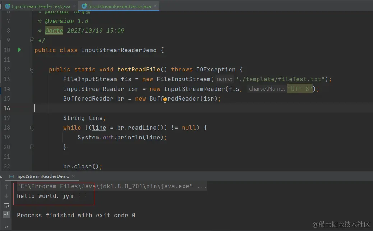Click the String line declaration on line 17
The height and width of the screenshot is (231, 373).
tap(84, 118)
